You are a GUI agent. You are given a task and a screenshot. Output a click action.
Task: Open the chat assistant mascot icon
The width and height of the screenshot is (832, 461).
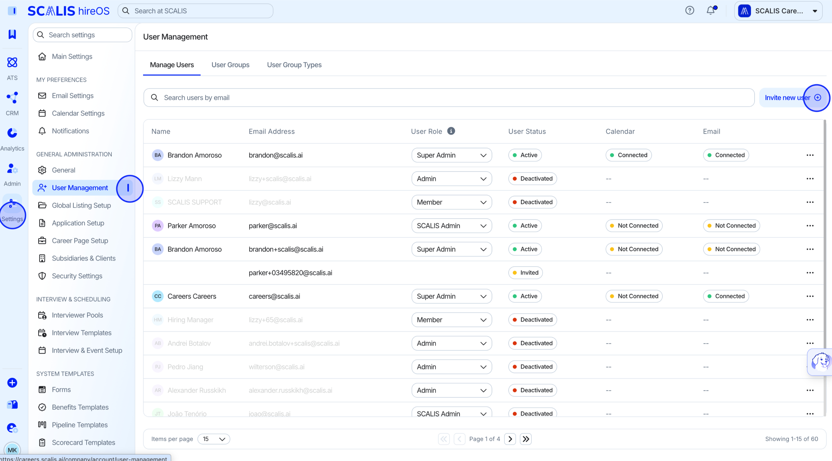coord(820,361)
